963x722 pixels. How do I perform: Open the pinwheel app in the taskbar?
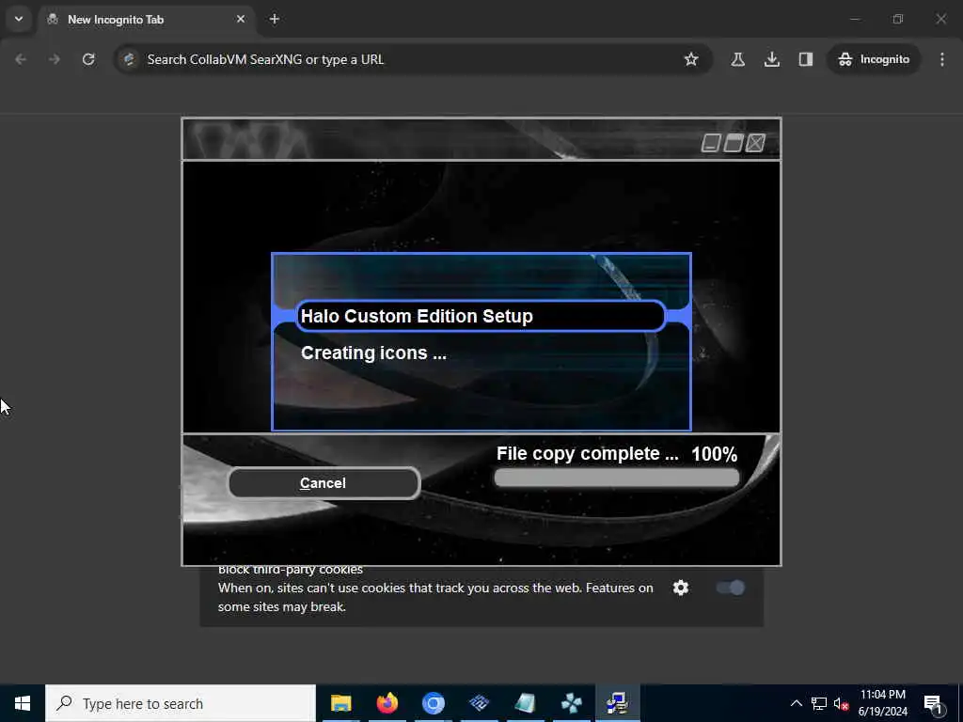571,703
